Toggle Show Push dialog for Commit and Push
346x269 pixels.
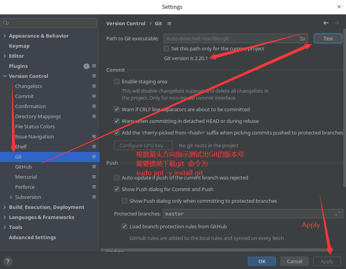tap(117, 189)
